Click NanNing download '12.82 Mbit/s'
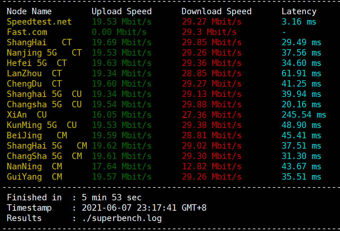 (x=212, y=166)
